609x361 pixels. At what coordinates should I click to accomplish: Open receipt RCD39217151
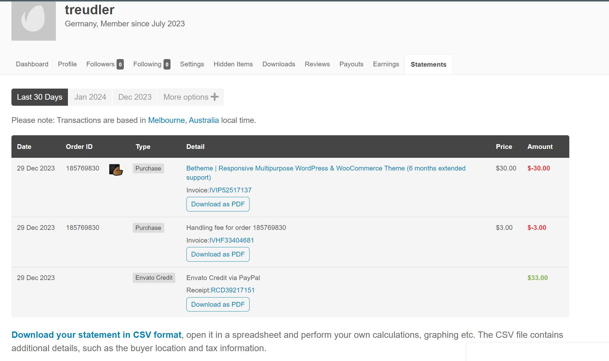point(233,290)
